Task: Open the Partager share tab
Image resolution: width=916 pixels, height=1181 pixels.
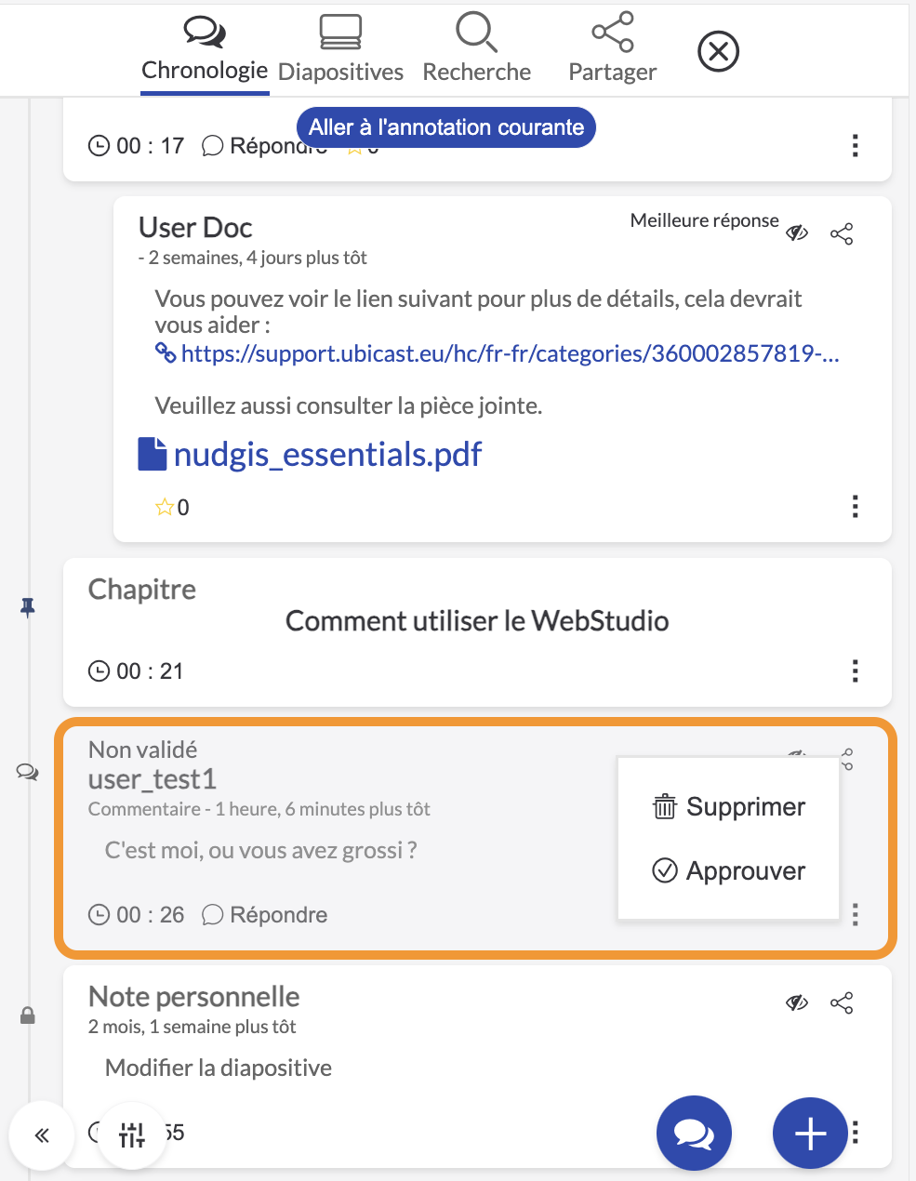Action: click(x=612, y=49)
